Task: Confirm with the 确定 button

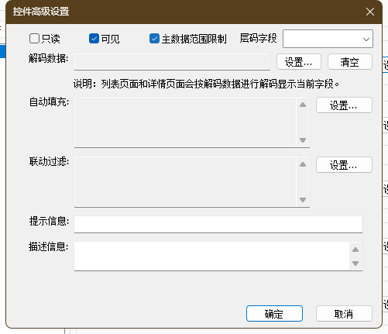Action: (274, 314)
